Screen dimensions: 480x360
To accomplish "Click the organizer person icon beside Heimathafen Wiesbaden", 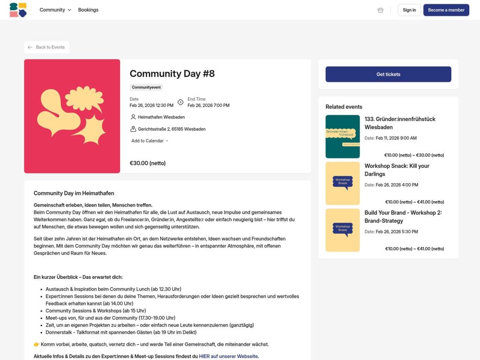I will click(x=133, y=117).
